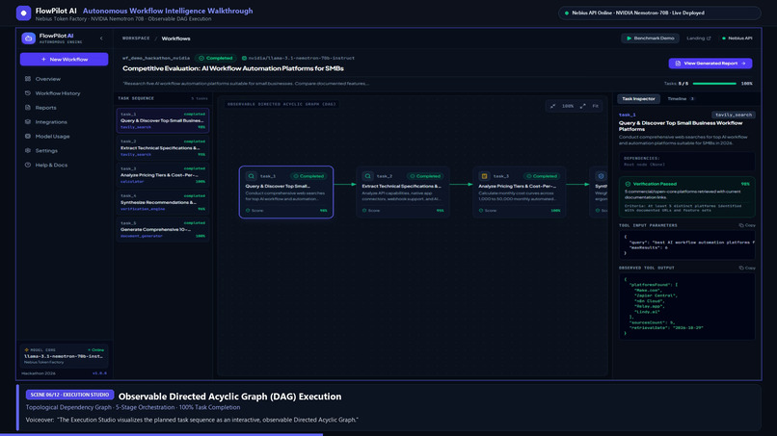
Task: Click the View Generated Report button
Action: tap(710, 64)
